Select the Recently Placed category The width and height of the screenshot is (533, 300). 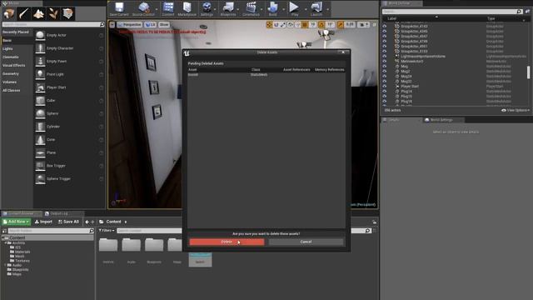coord(17,32)
